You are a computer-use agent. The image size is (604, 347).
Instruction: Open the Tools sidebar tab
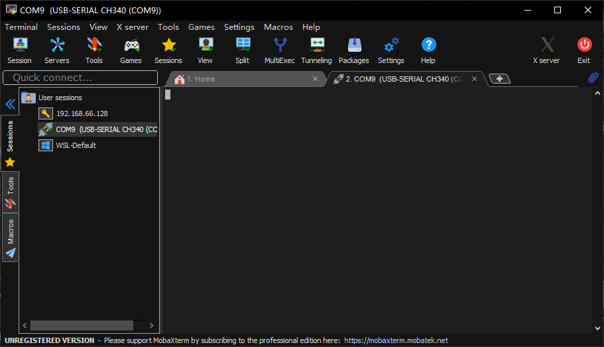click(x=10, y=192)
